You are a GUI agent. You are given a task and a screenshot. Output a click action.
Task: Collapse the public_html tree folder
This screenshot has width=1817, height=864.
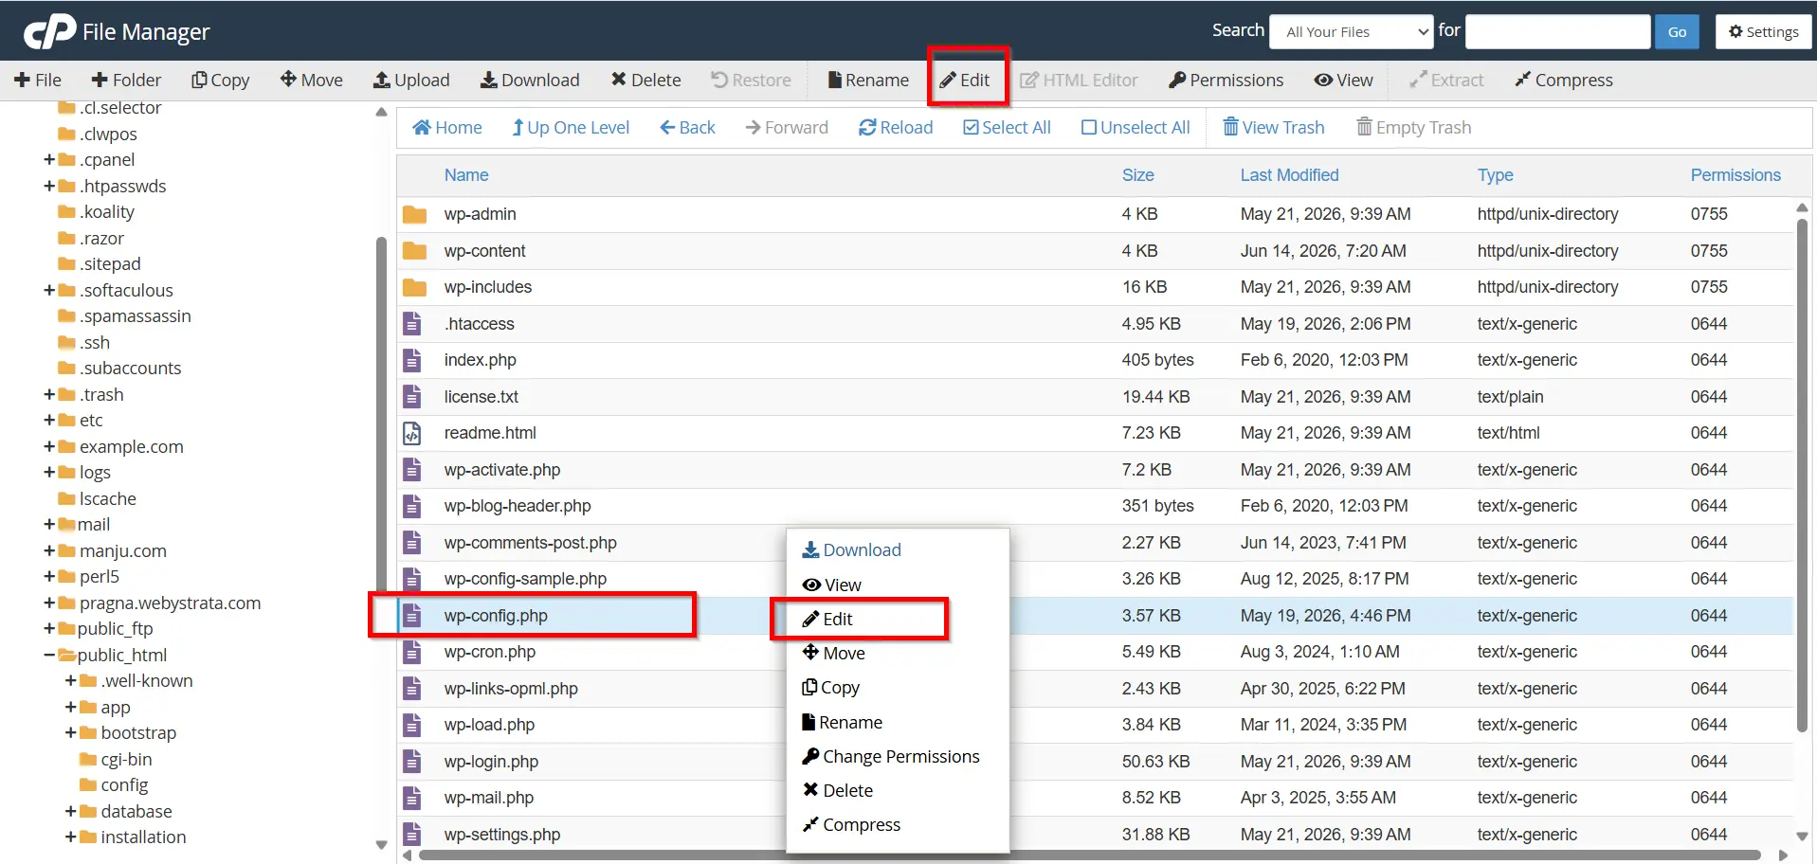(x=49, y=656)
